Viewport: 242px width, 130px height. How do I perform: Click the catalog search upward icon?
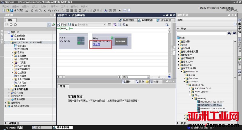click(x=234, y=33)
